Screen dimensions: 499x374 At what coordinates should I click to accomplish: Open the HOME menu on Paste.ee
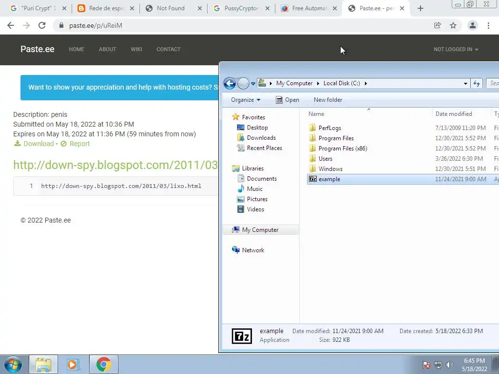coord(77,49)
